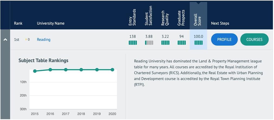Sort by the Entry Standards column header

coord(132,18)
